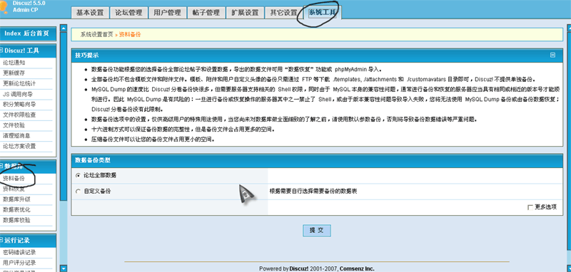Collapse the 技巧提示 panel with minus icon
The height and width of the screenshot is (272, 571).
[552, 56]
